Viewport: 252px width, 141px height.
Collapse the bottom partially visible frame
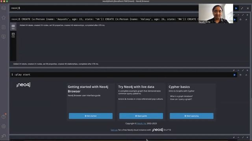point(238,137)
